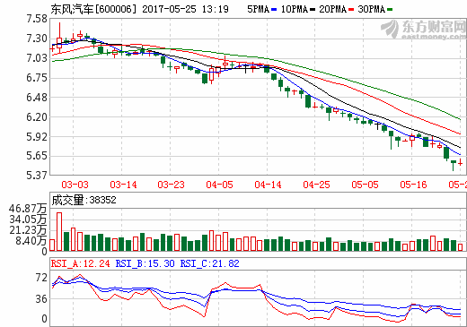Click the 03-23 date axis label

[x=171, y=185]
